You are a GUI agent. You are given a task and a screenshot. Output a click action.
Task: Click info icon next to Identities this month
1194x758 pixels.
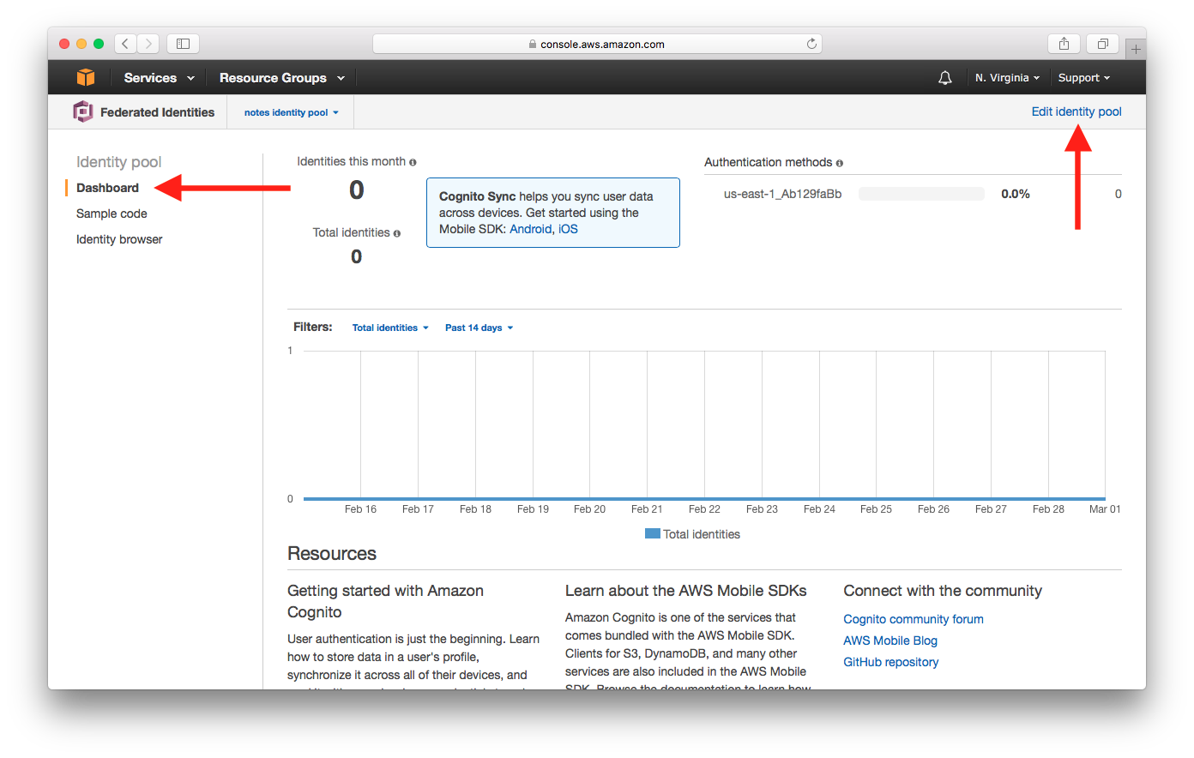413,162
